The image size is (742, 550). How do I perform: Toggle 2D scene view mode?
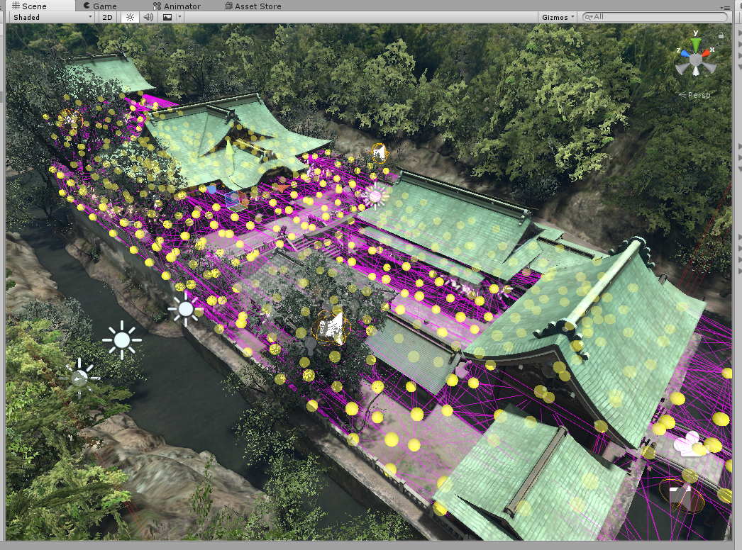[x=107, y=17]
